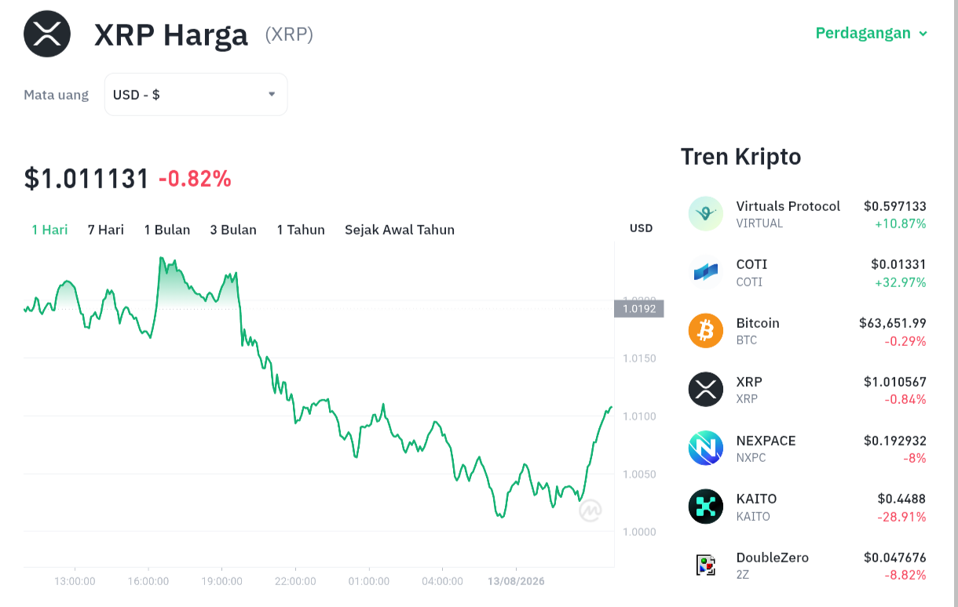The height and width of the screenshot is (607, 958).
Task: Select the NEXPACE coin icon
Action: click(x=705, y=449)
